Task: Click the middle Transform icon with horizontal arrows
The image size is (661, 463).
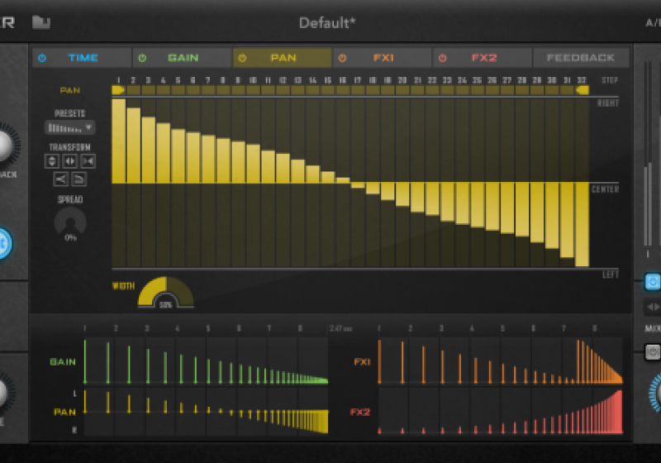Action: (70, 161)
